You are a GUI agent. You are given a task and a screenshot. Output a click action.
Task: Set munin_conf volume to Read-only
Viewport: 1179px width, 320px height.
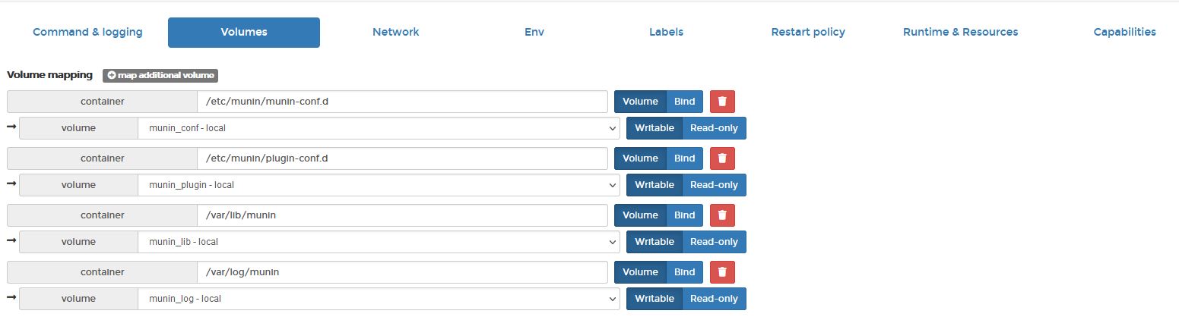714,128
